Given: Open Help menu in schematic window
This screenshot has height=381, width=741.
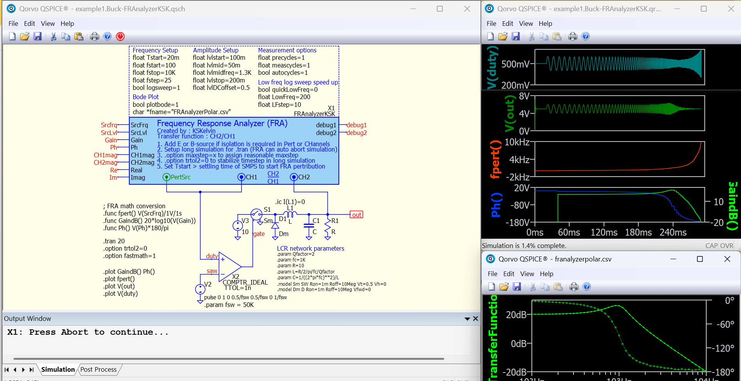Looking at the screenshot, I should (67, 24).
